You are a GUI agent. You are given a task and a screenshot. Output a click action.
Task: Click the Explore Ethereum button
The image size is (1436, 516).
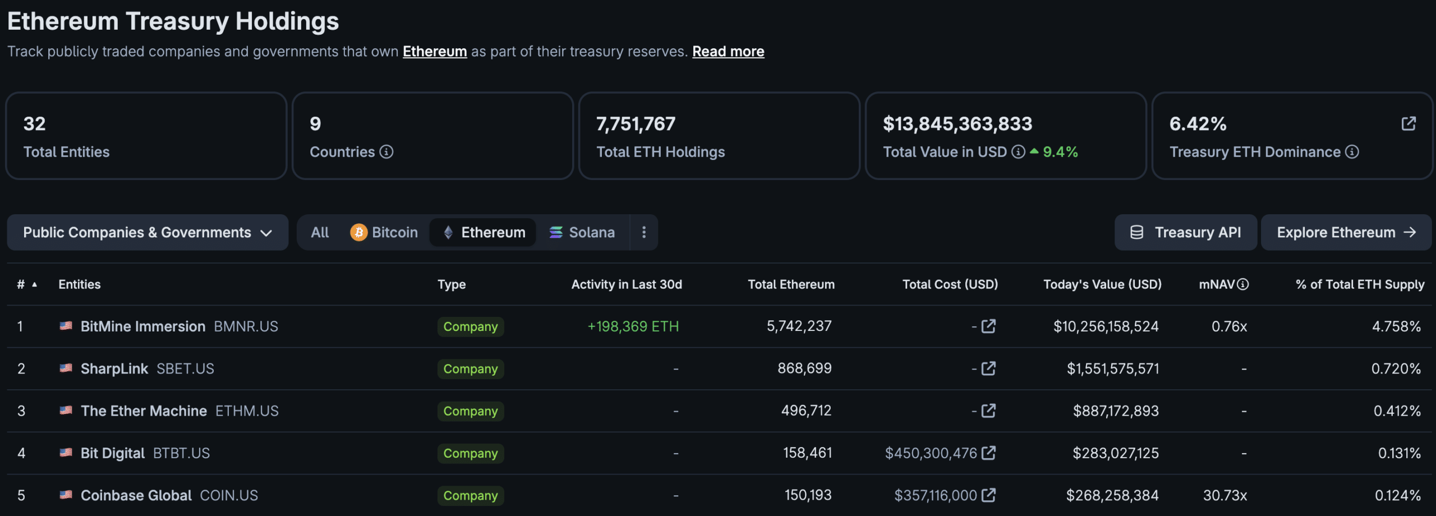click(x=1346, y=232)
